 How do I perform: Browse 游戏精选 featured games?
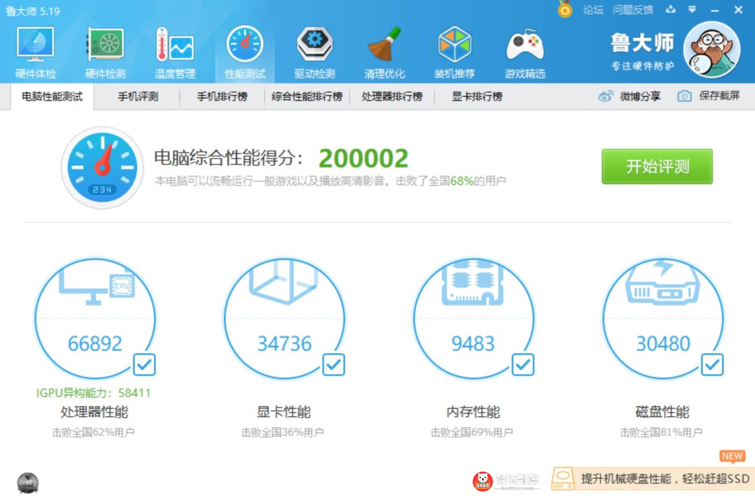click(526, 50)
